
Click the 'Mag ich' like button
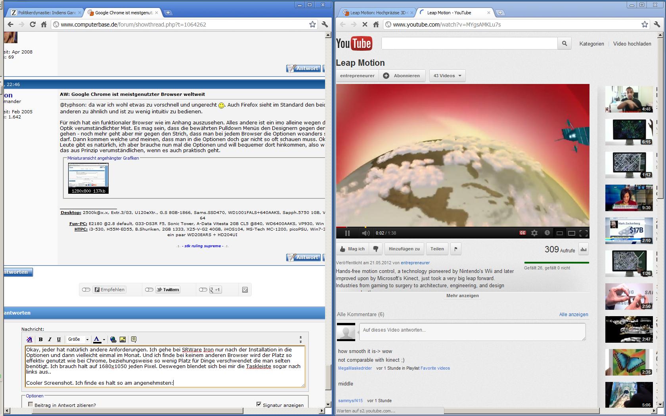coord(352,249)
